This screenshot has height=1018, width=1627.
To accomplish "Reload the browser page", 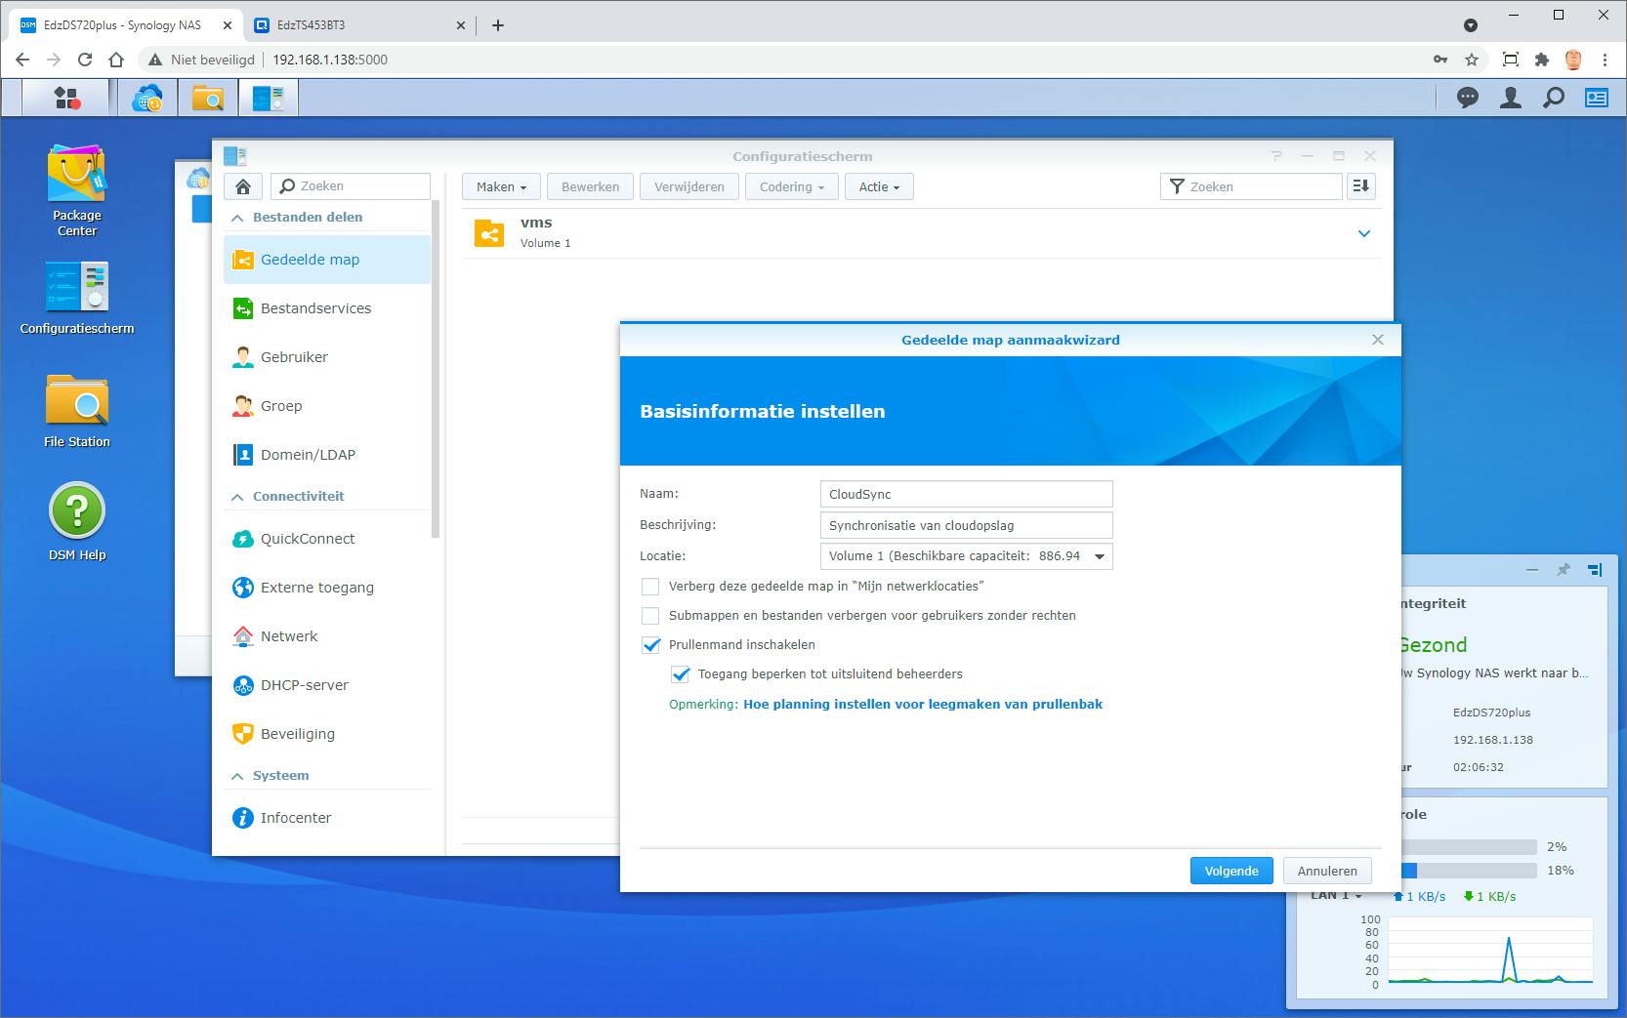I will [85, 60].
